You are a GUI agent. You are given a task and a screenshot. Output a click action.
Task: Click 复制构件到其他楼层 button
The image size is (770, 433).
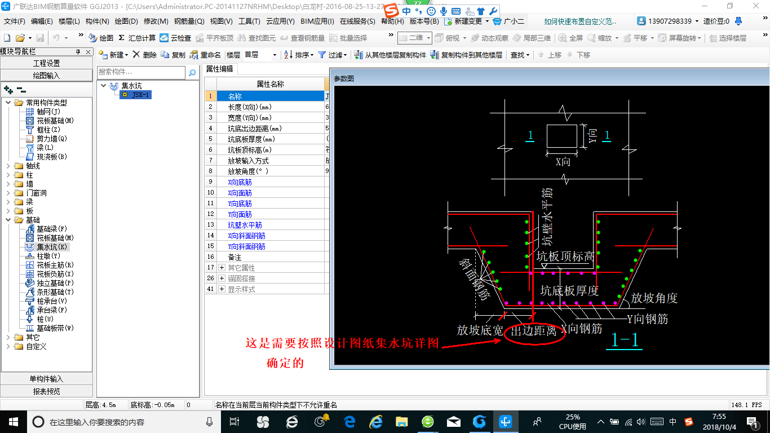[466, 55]
